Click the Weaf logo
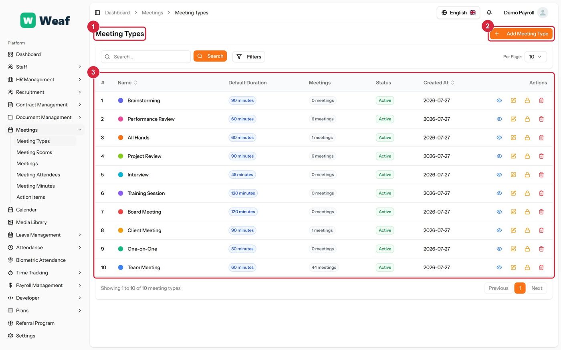This screenshot has width=561, height=350. click(x=45, y=20)
